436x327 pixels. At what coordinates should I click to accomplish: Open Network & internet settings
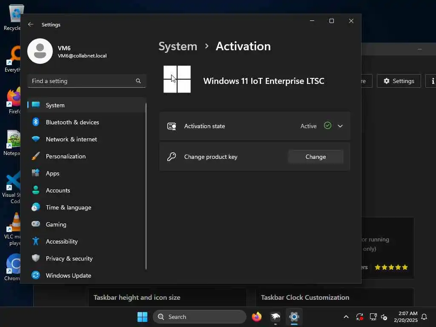pyautogui.click(x=87, y=139)
